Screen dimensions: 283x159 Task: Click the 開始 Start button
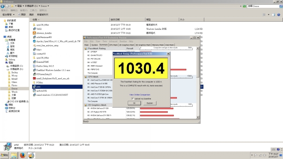click(x=4, y=155)
